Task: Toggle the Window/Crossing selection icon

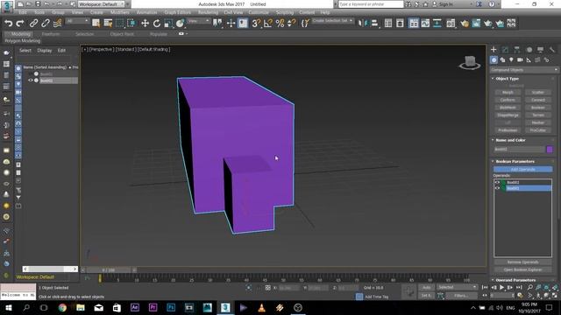Action: (131, 24)
